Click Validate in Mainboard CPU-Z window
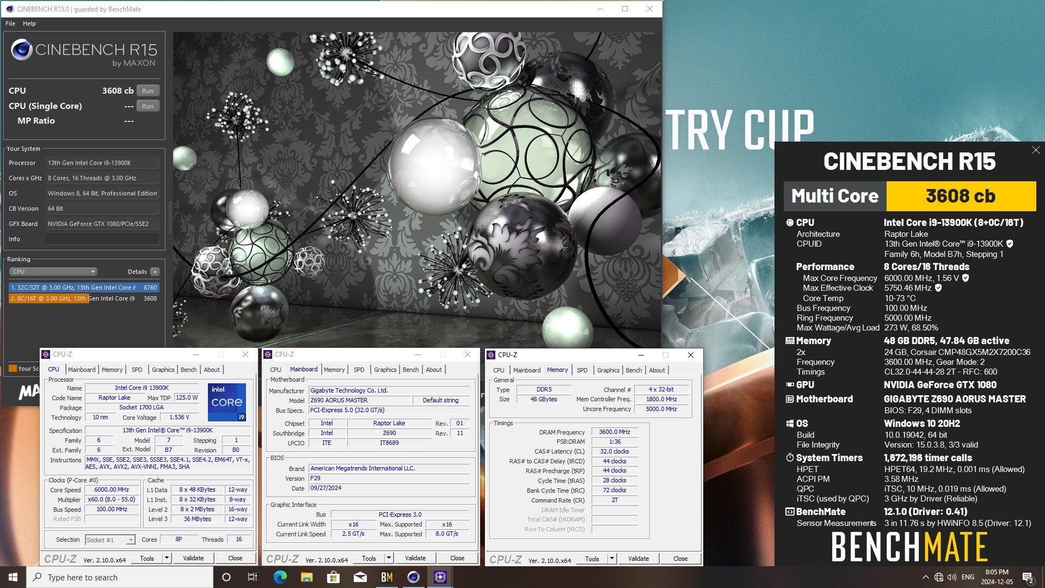The height and width of the screenshot is (588, 1045). pos(415,558)
